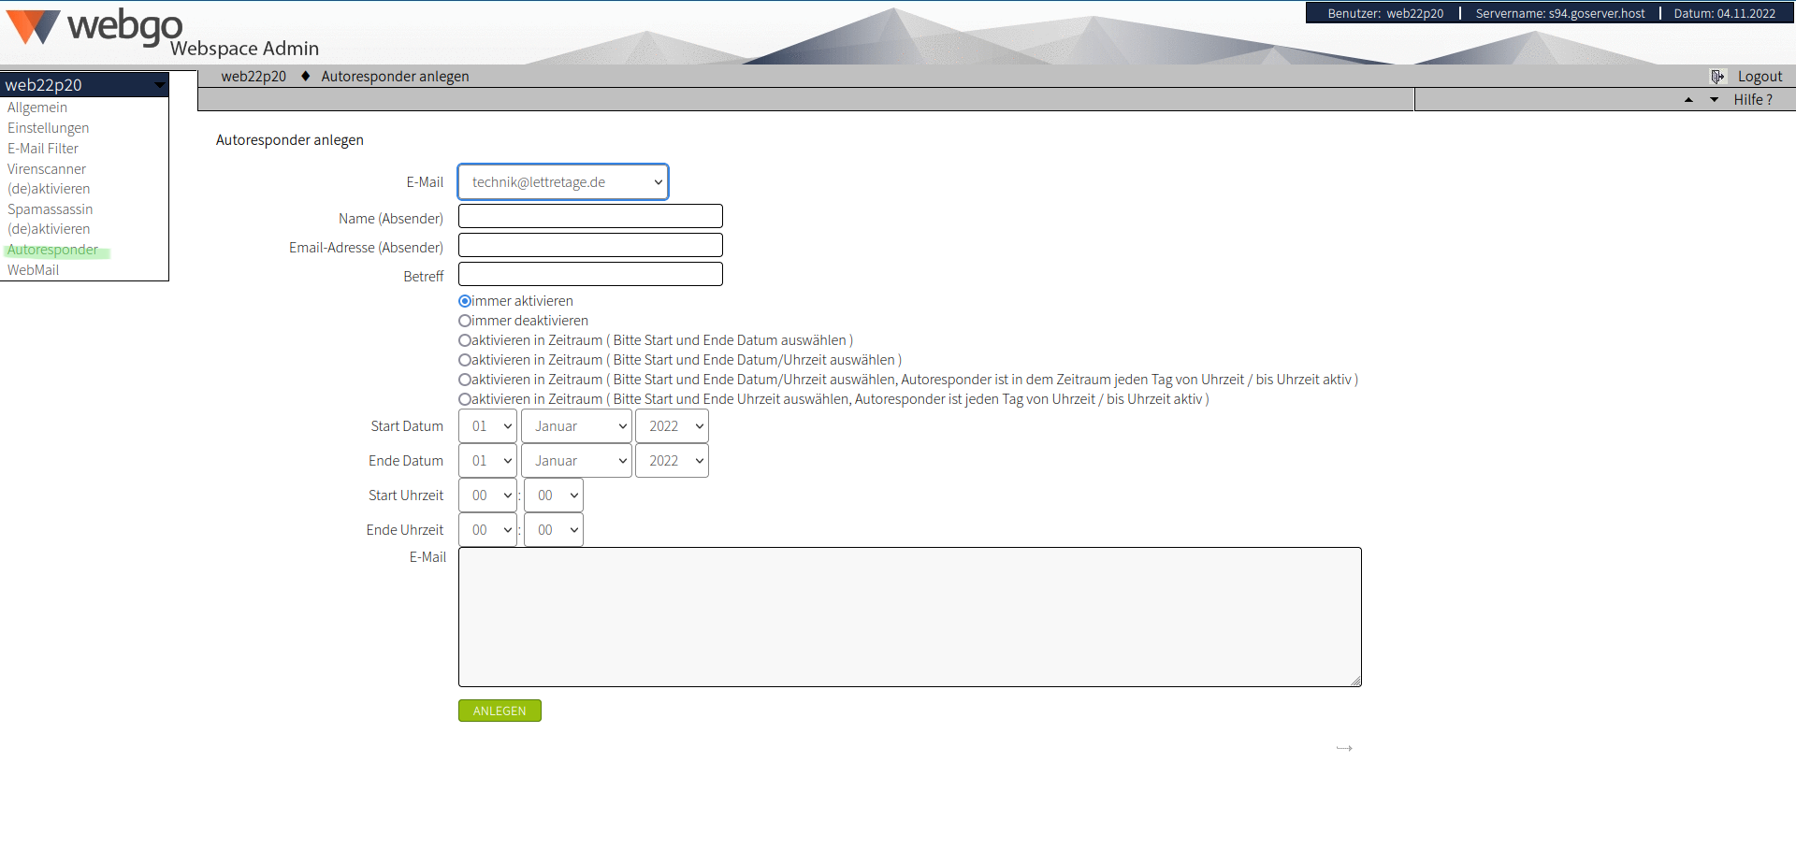1796x862 pixels.
Task: Click the up arrow beside Hilfe
Action: 1688,100
